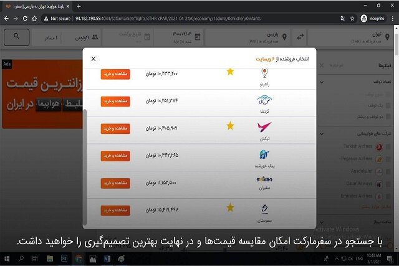Go back in browser history
The width and height of the screenshot is (399, 266).
(6, 18)
